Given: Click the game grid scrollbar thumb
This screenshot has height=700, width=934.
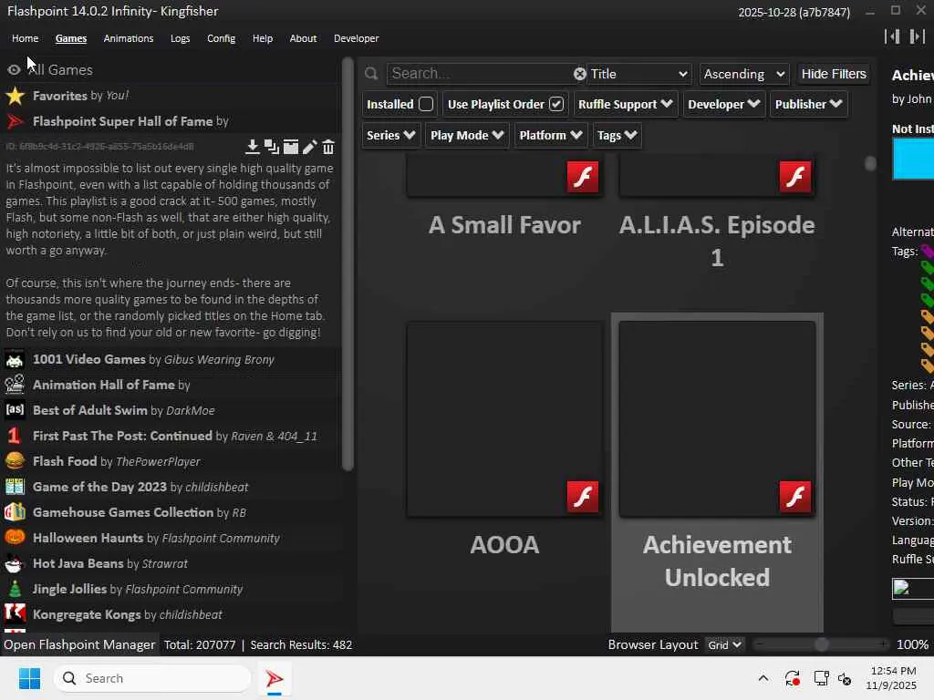Looking at the screenshot, I should (x=870, y=163).
